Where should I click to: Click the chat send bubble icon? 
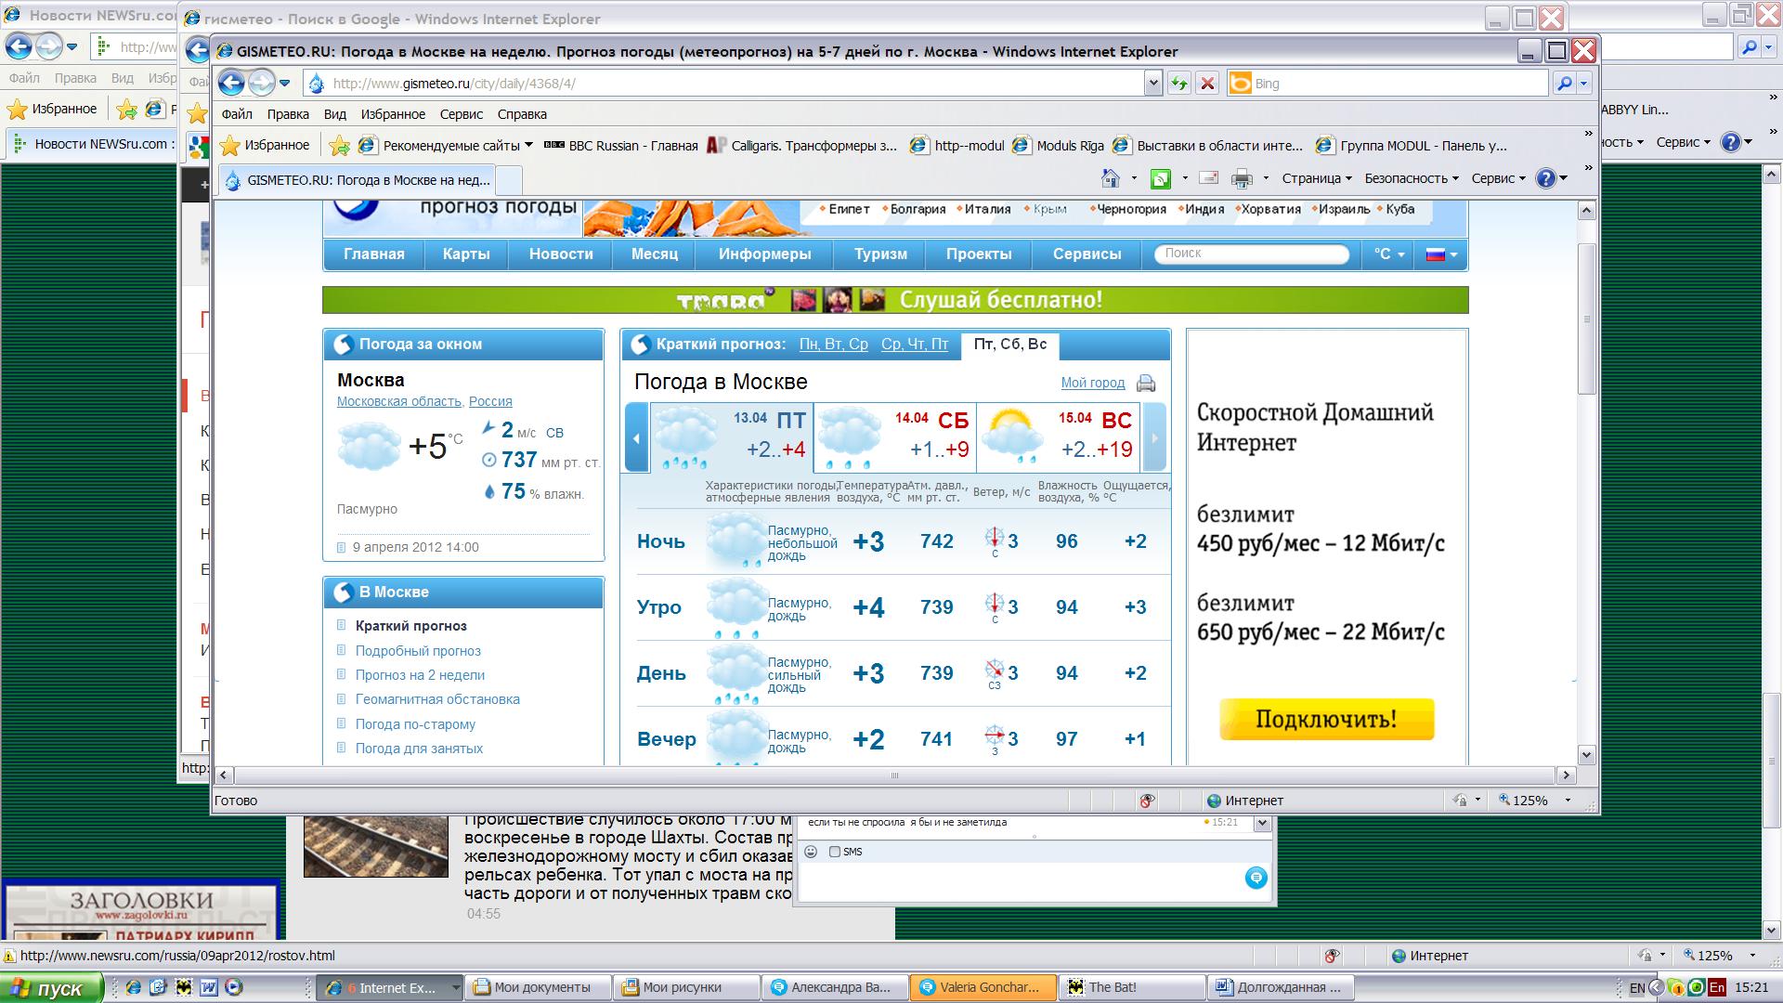[x=1256, y=878]
